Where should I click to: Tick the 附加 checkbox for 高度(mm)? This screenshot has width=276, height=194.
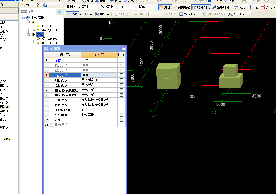[122, 75]
